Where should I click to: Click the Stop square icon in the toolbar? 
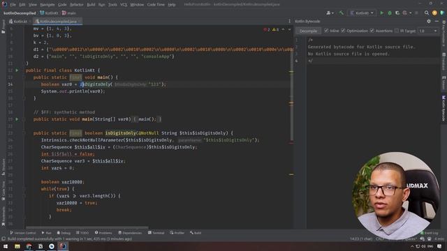[416, 13]
